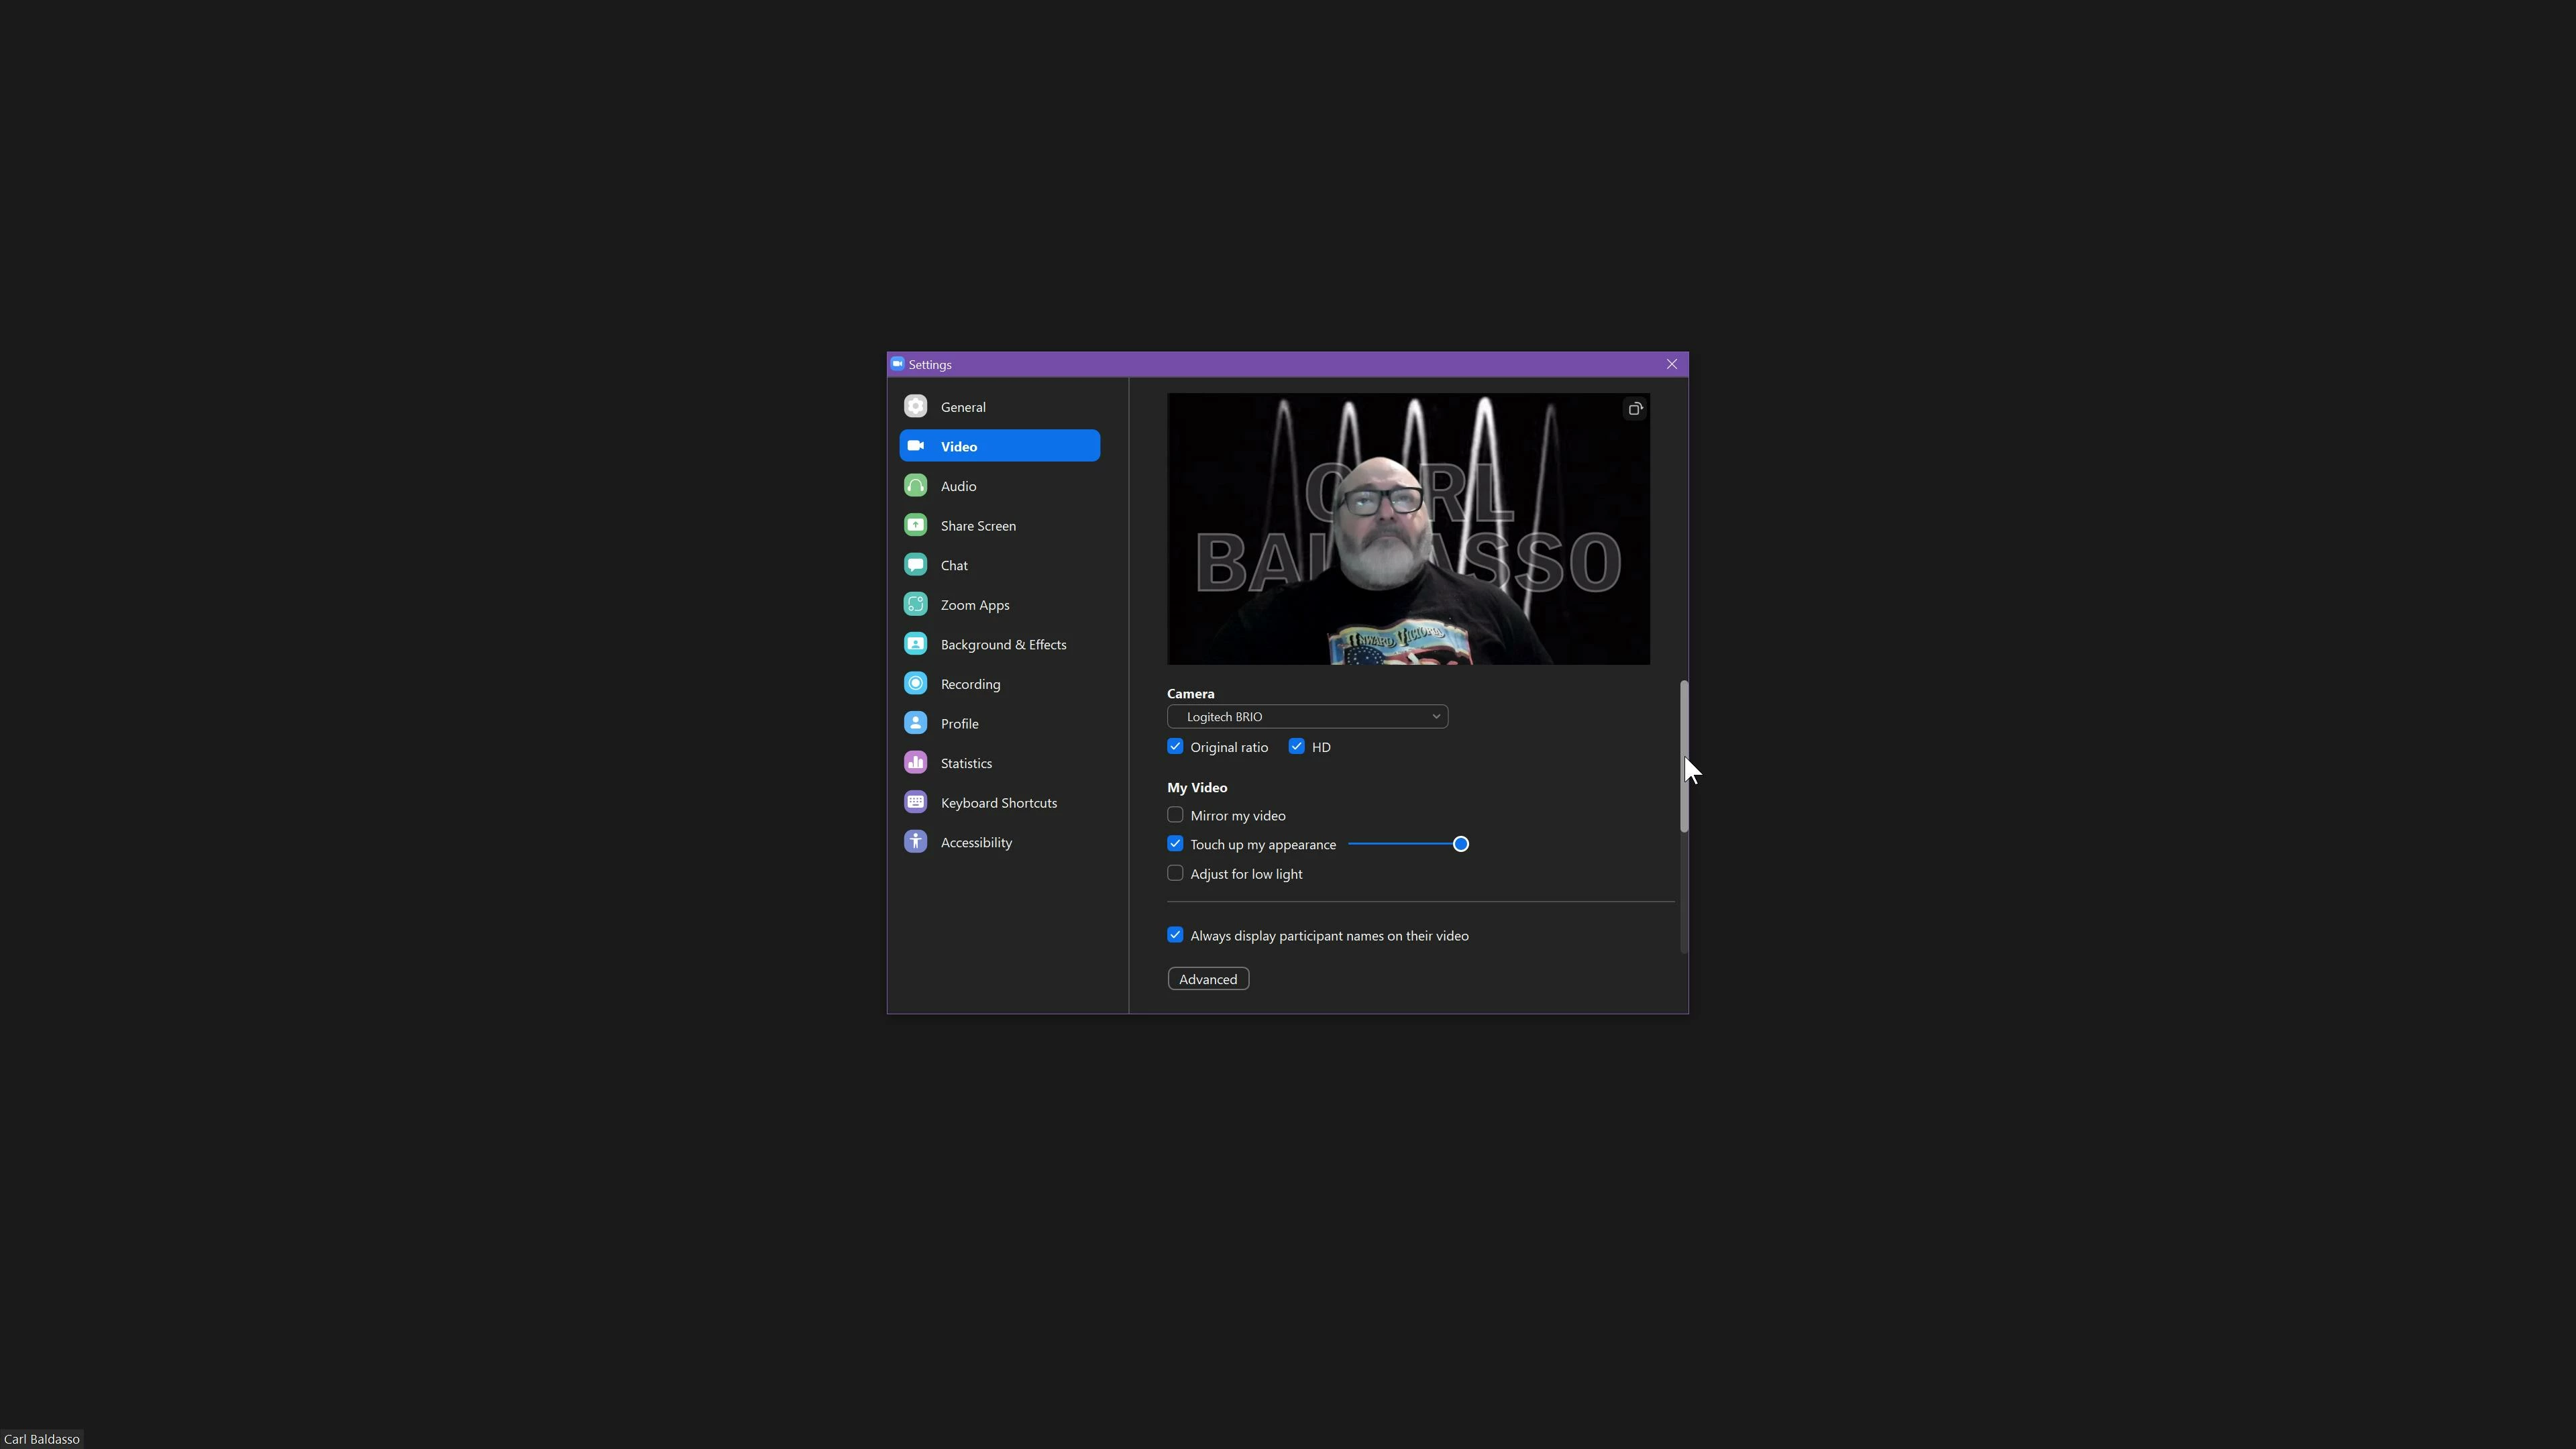Uncheck the HD checkbox
Screen dimensions: 2576x1449
point(1297,747)
